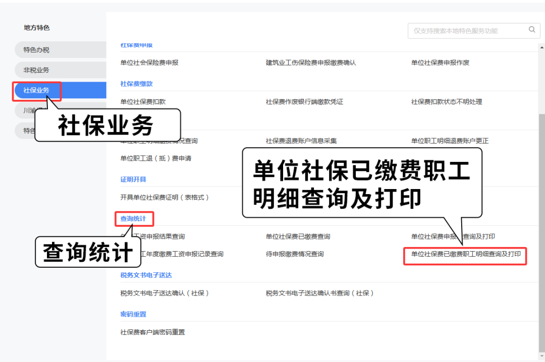Open 社保费退费账户信息采集

[x=301, y=141]
